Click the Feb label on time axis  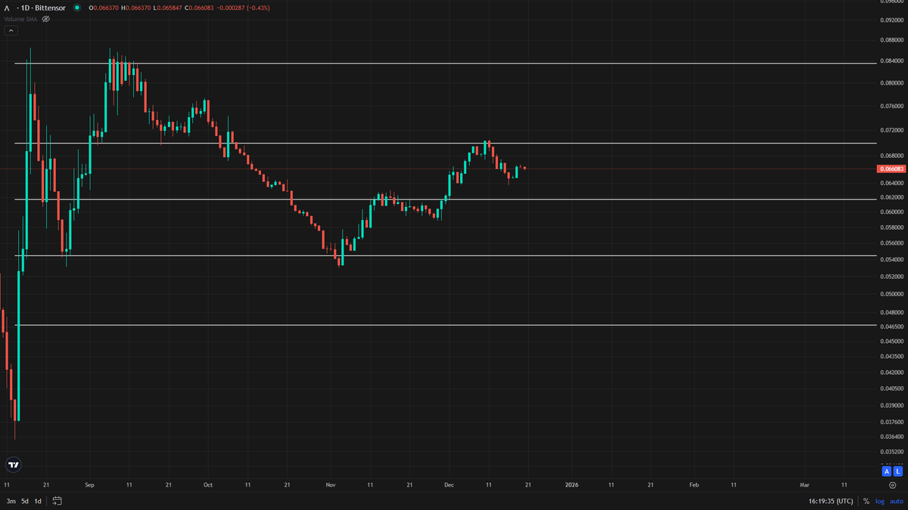click(x=694, y=484)
